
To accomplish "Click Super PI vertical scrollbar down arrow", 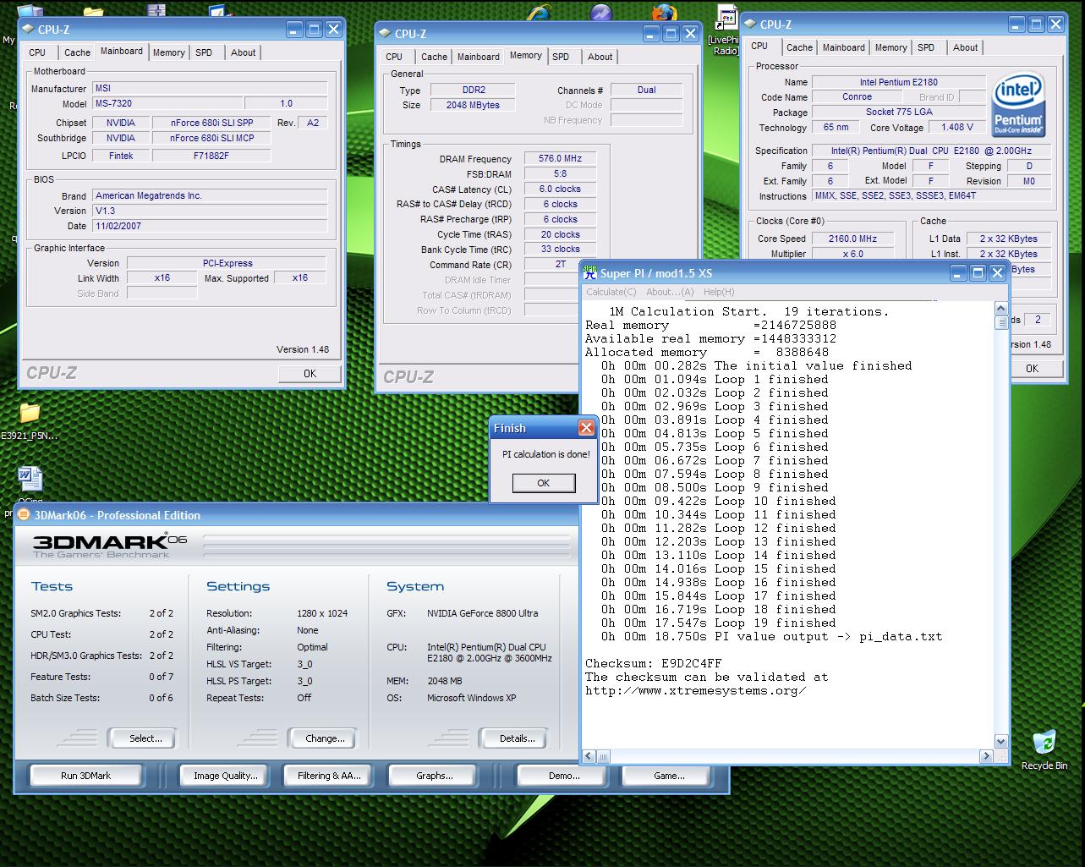I will 1001,742.
